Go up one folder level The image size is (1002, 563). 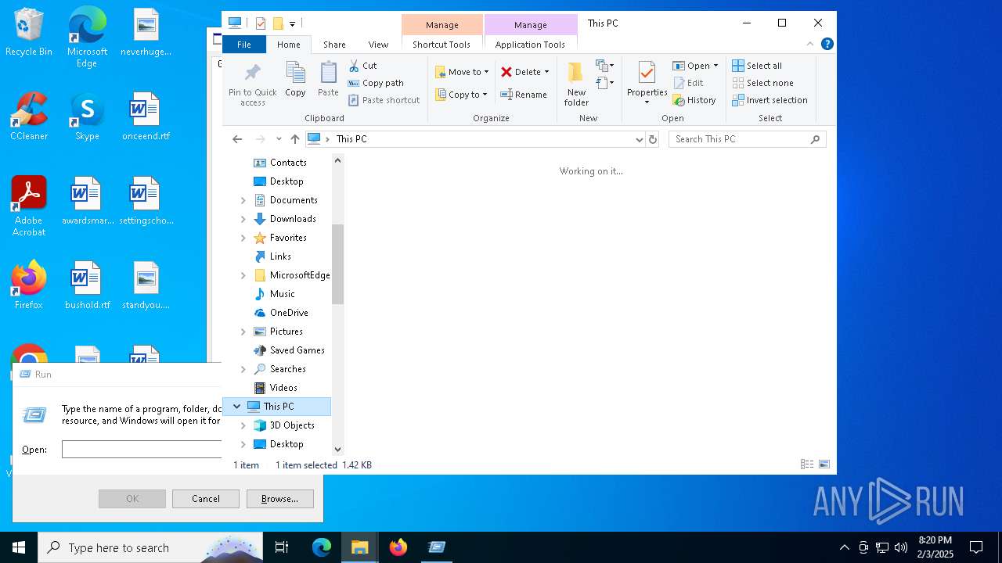point(294,139)
